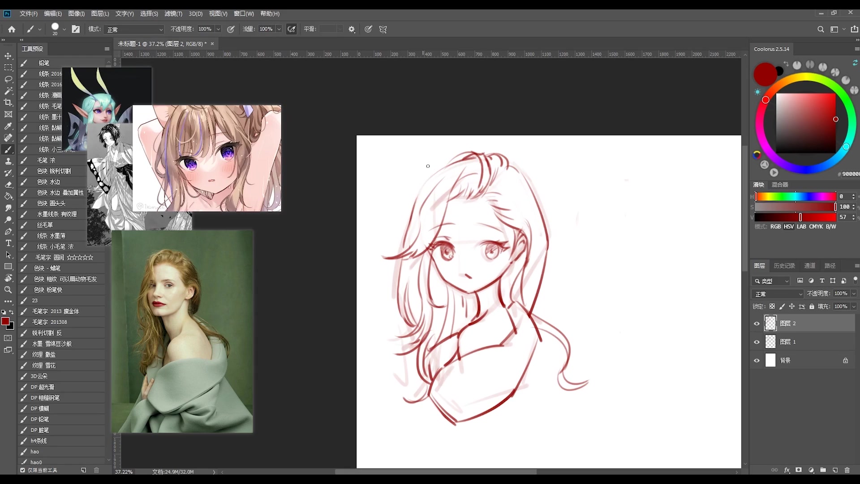This screenshot has height=484, width=860.
Task: Switch Coolorus to 混合器 tab
Action: pos(779,185)
